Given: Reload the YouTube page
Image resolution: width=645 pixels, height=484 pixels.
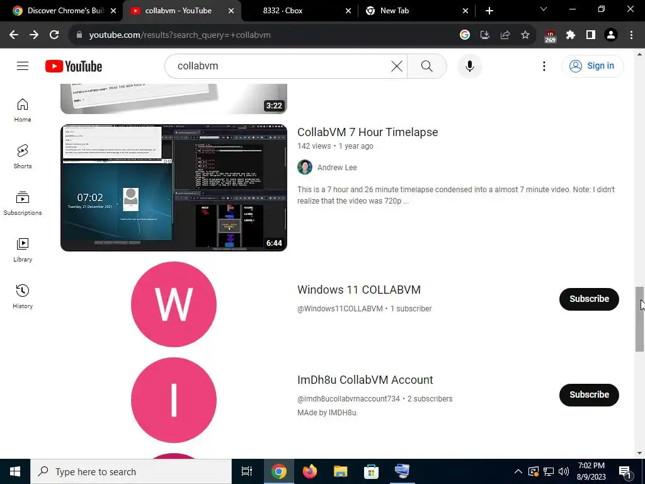Looking at the screenshot, I should coord(54,35).
